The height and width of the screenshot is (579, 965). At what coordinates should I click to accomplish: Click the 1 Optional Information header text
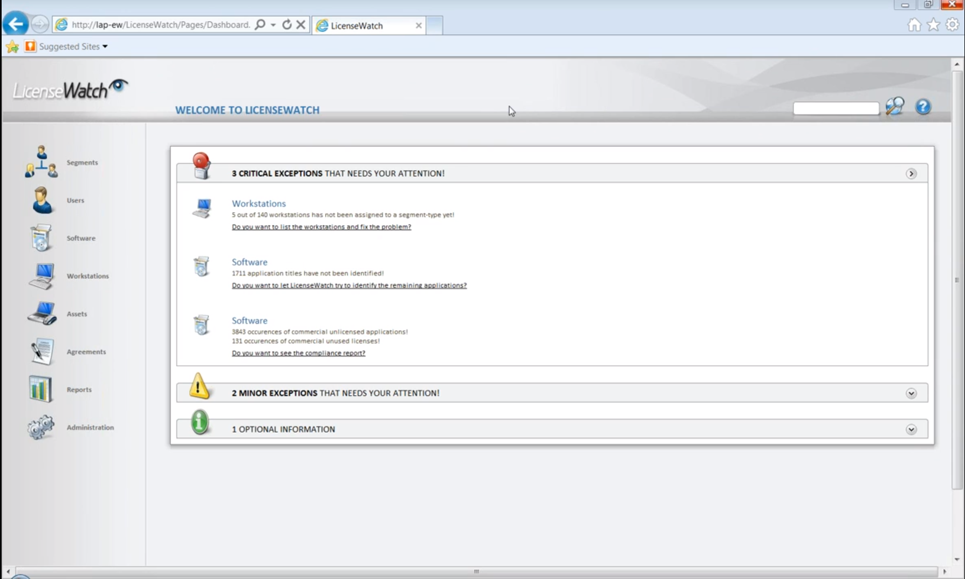pyautogui.click(x=283, y=429)
